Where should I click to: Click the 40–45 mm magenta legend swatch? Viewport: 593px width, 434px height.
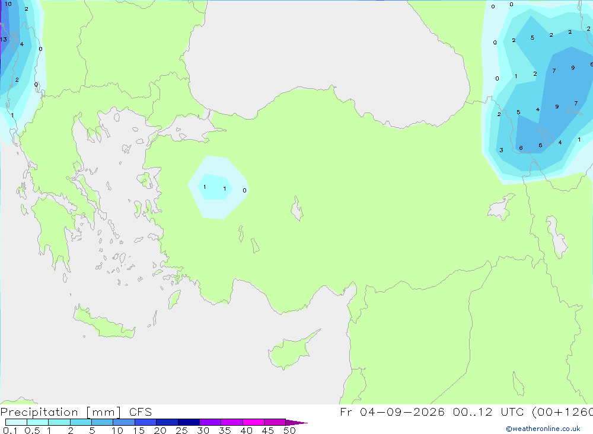point(253,422)
